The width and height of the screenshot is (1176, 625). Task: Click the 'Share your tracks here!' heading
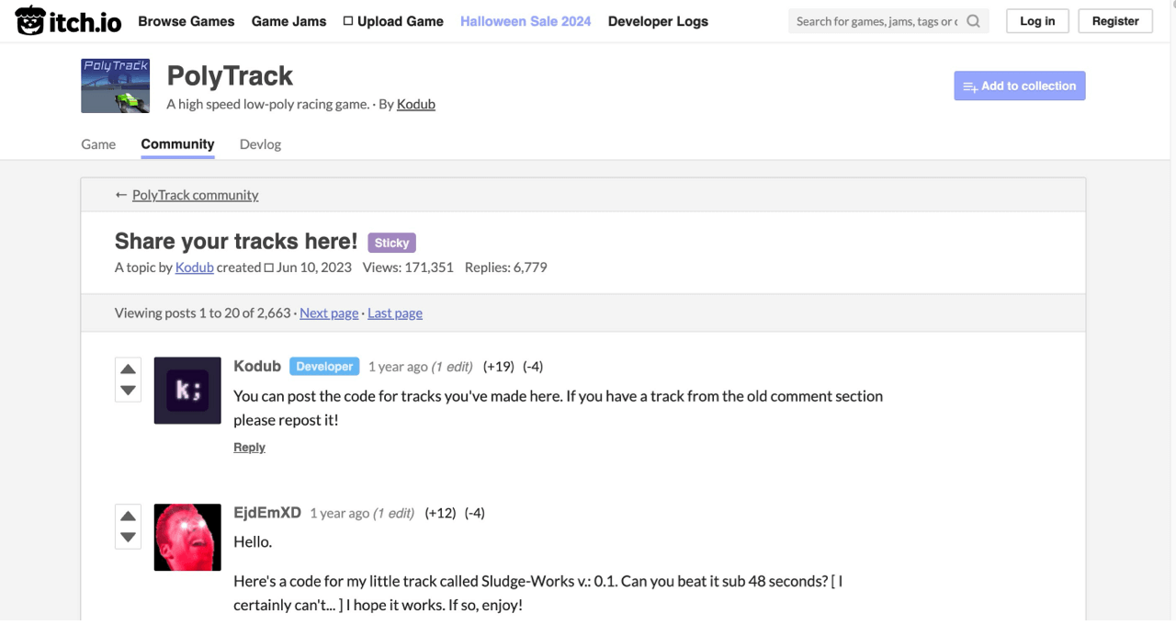pyautogui.click(x=236, y=241)
